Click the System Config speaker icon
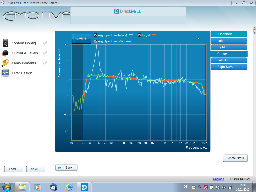 point(6,43)
